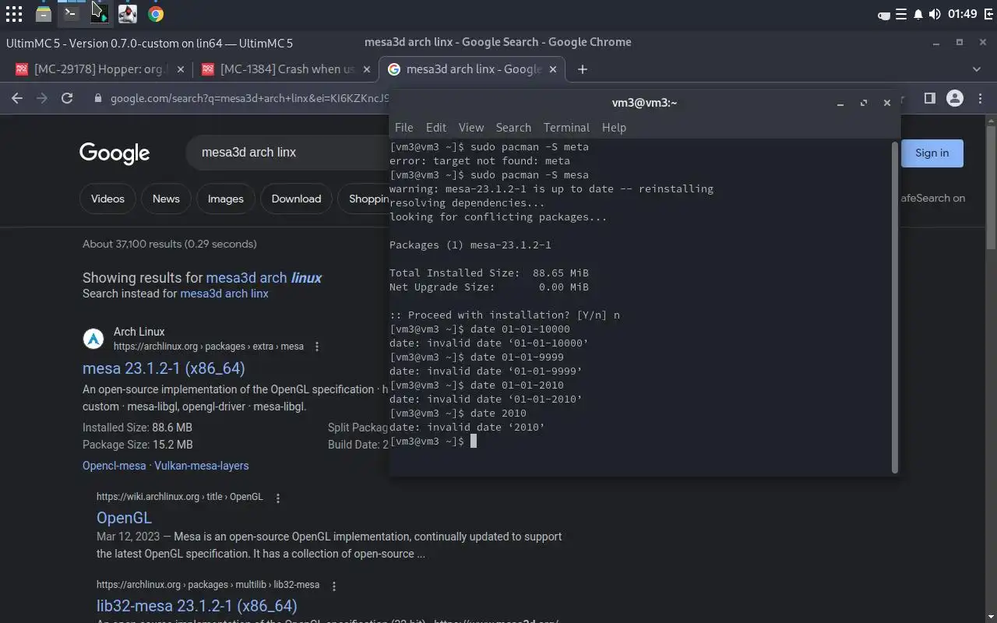Click 'Installed Size: 88.6 MB' in results
The height and width of the screenshot is (623, 997).
point(137,428)
